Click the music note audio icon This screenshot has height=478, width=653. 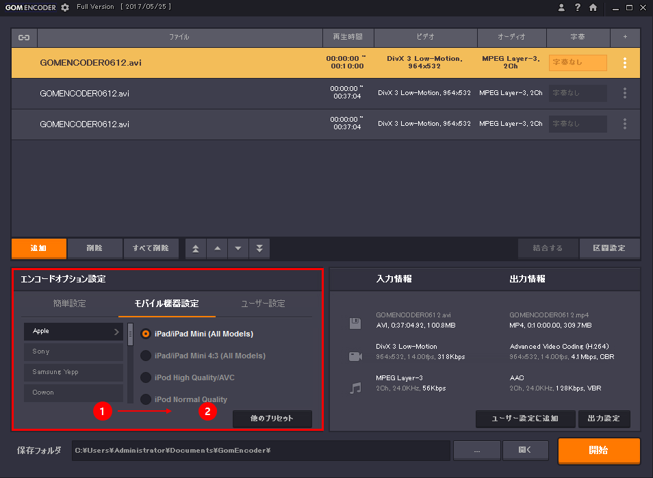[x=355, y=388]
